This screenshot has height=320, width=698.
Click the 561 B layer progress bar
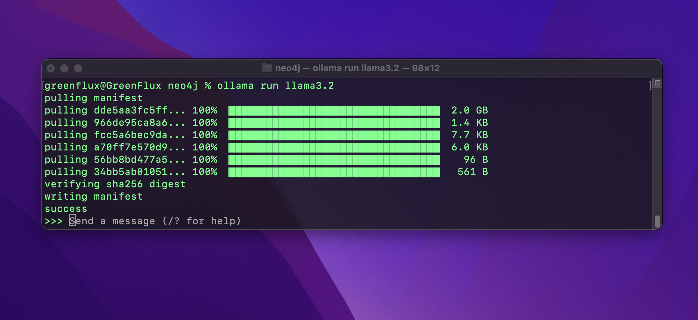(x=334, y=172)
